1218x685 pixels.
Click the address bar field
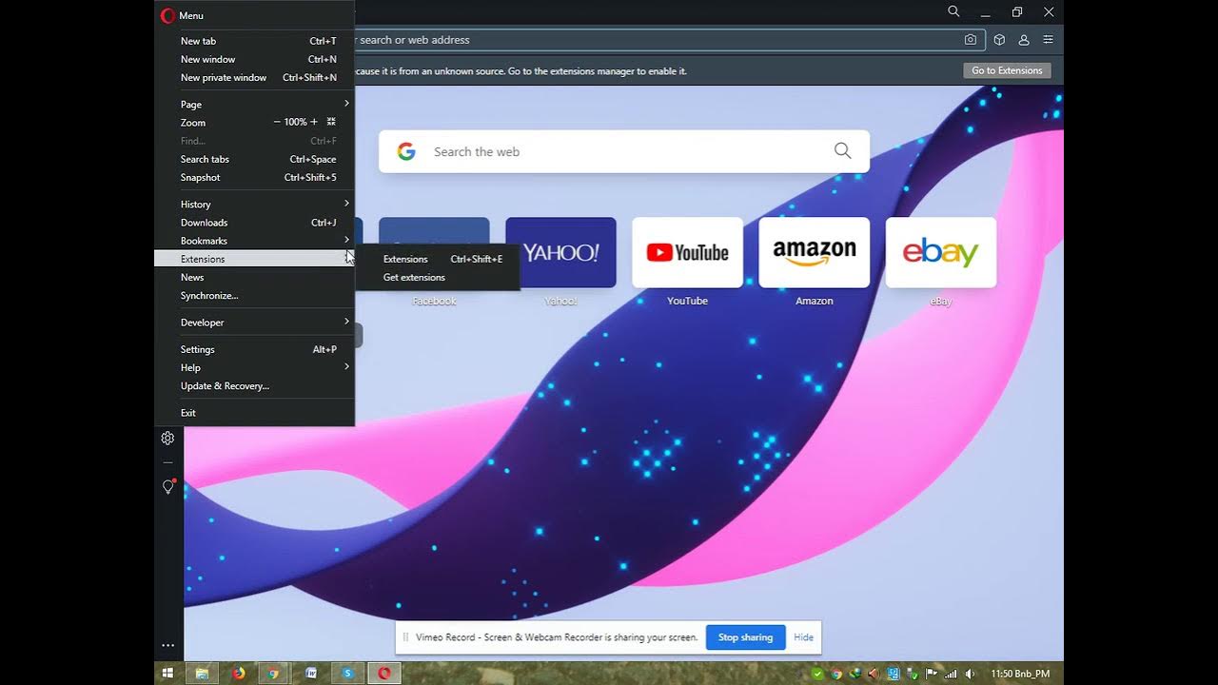click(x=657, y=40)
